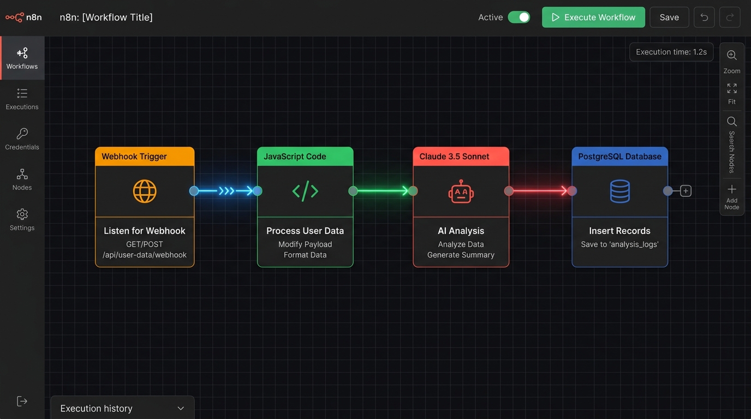Click the Generate Summary text
The image size is (751, 419).
461,255
